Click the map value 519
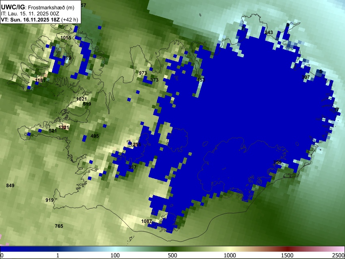 point(87,104)
